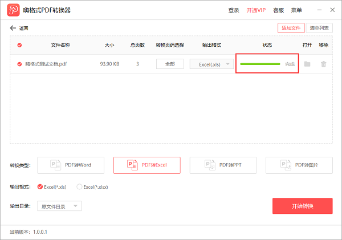
Task: Open the Excel(.xls) format dropdown in row
Action: click(211, 64)
